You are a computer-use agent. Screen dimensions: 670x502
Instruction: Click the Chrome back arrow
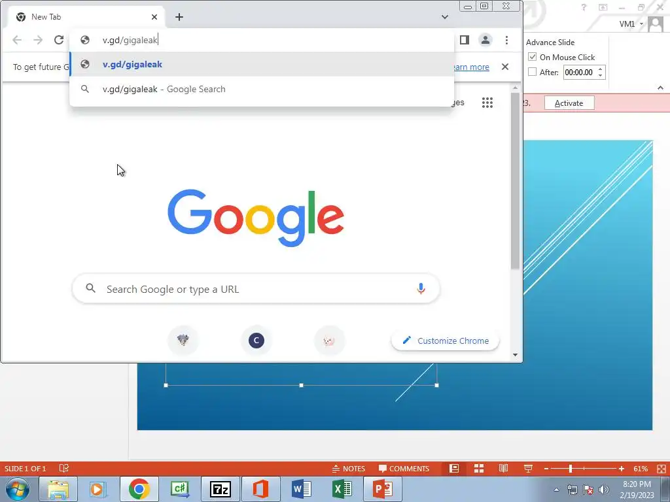[17, 40]
